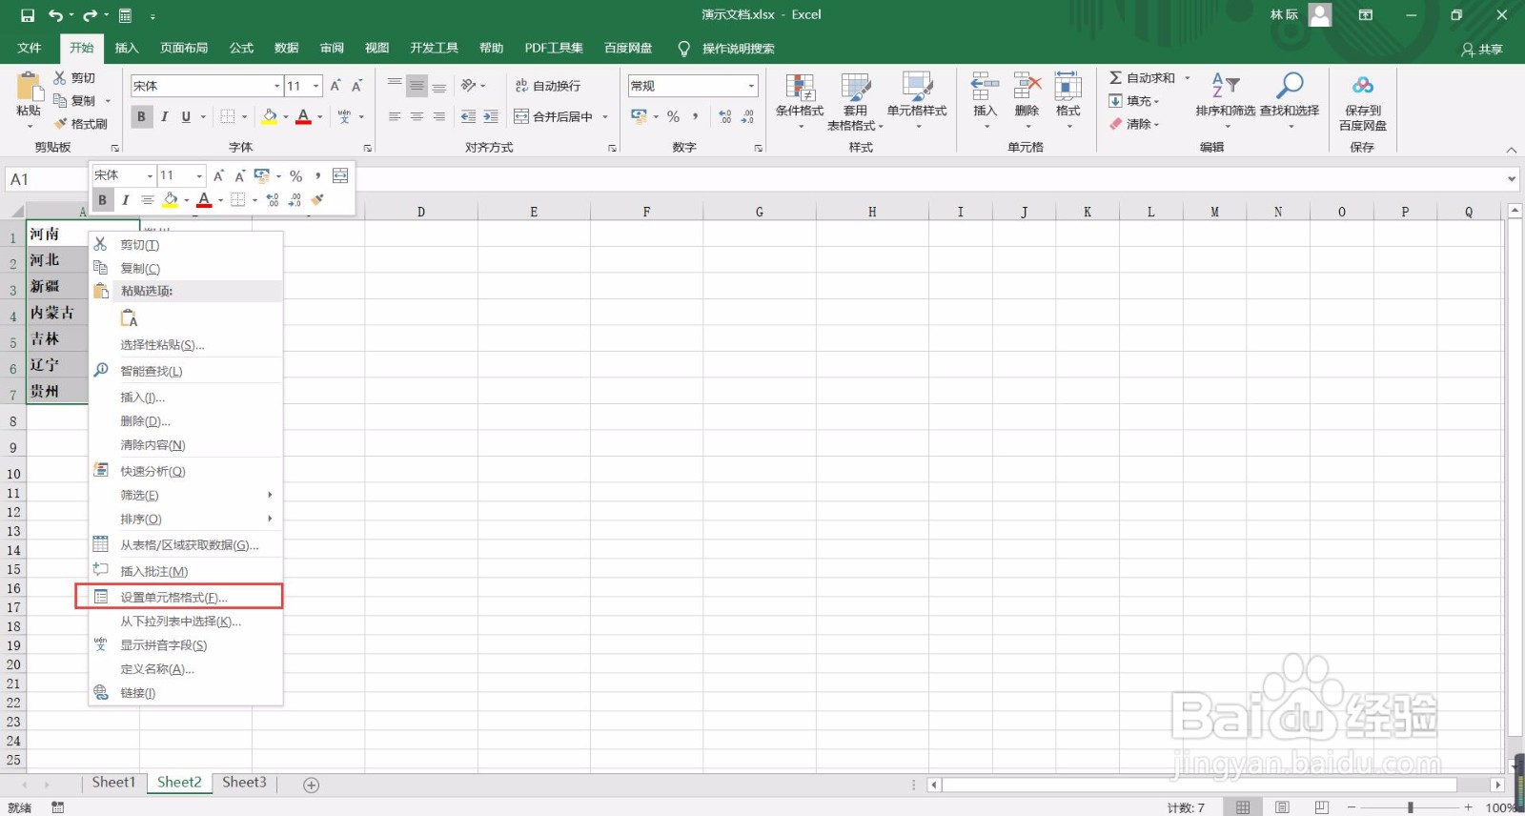Expand Merge and Center (合并后居中) arrow
This screenshot has width=1525, height=816.
click(x=605, y=116)
